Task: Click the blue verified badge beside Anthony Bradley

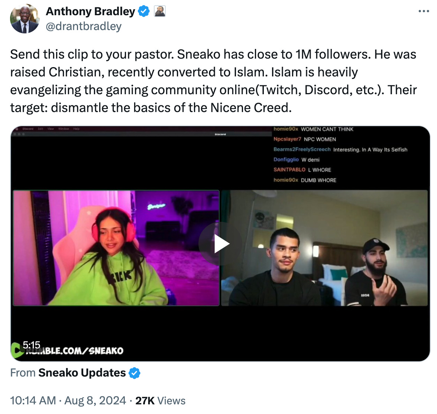Action: pos(144,11)
